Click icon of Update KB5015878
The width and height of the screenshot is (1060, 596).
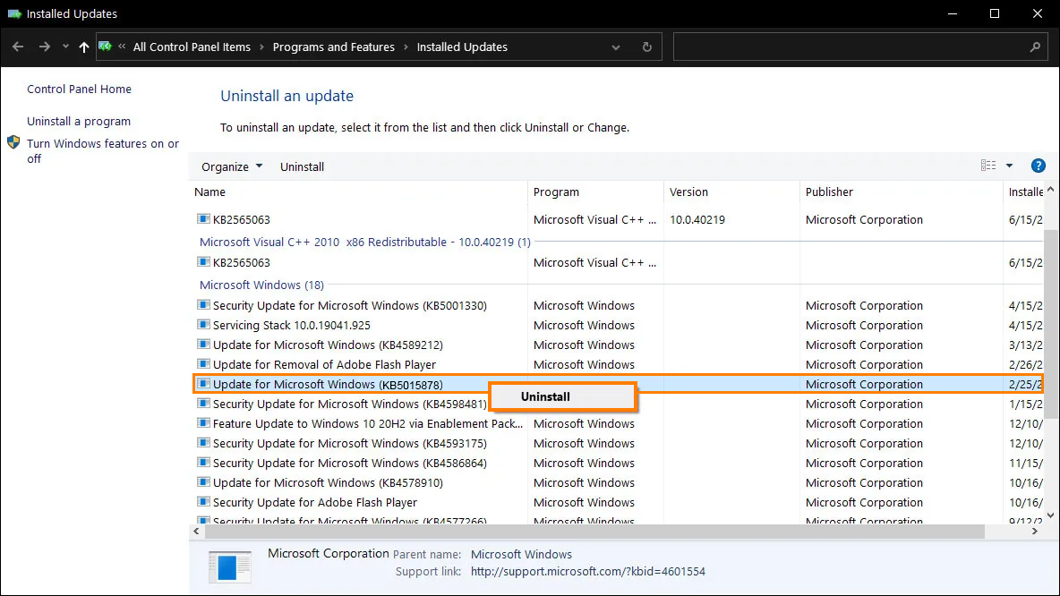[x=203, y=384]
